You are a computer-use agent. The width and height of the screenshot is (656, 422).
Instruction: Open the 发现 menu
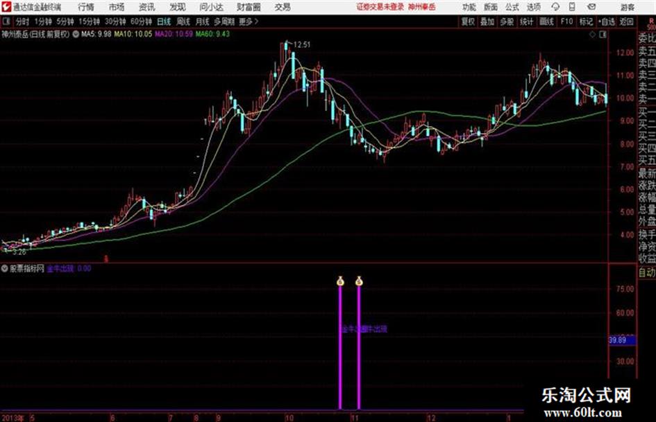pos(178,7)
